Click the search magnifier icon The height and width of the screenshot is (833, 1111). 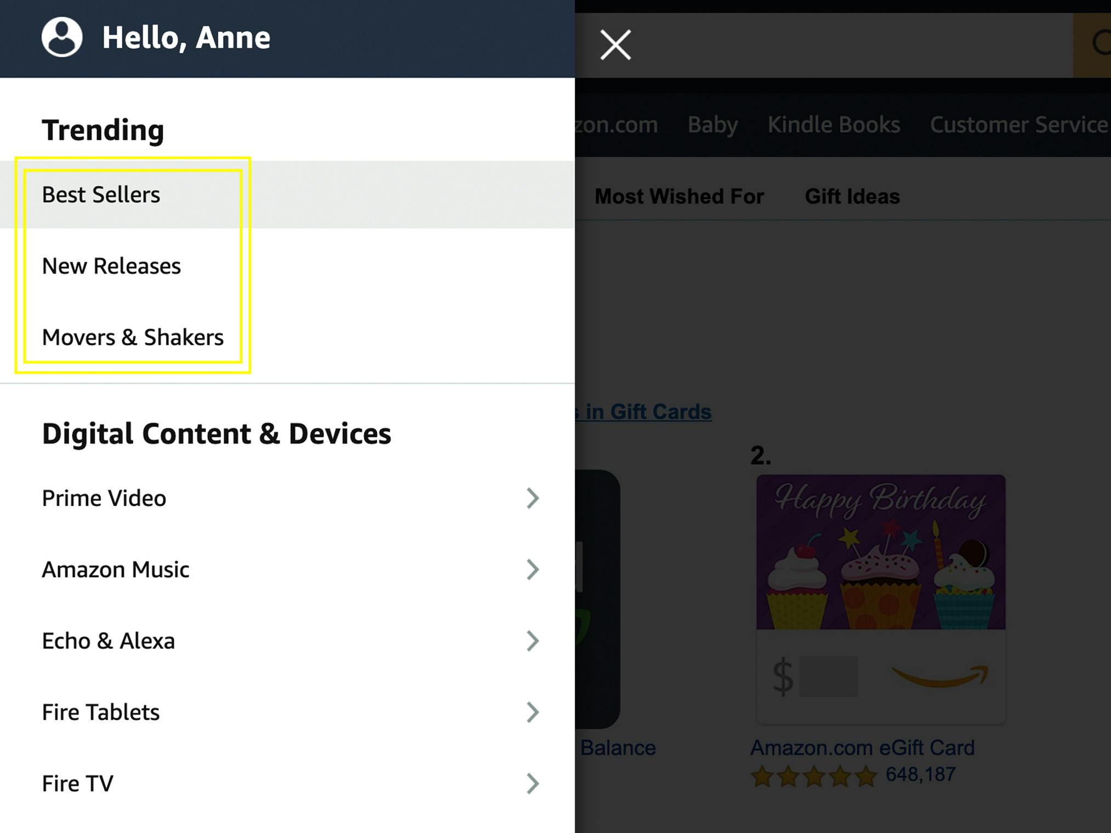click(1101, 44)
